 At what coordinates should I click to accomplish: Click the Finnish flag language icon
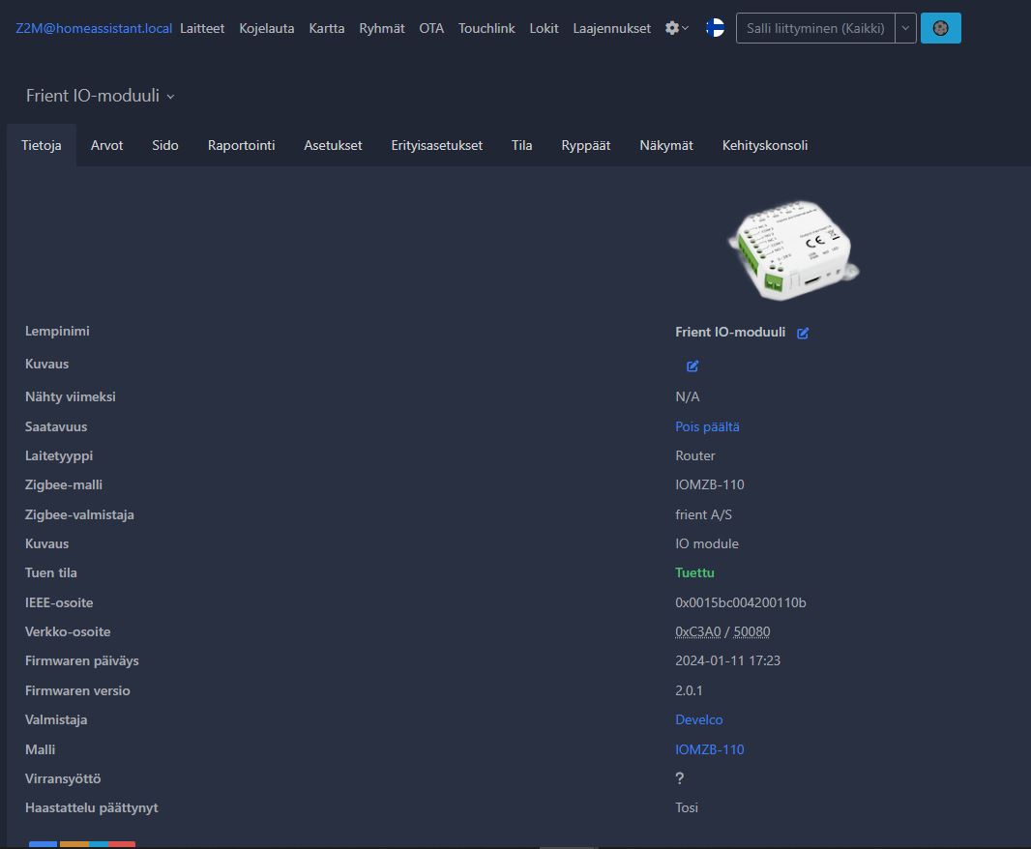click(715, 28)
